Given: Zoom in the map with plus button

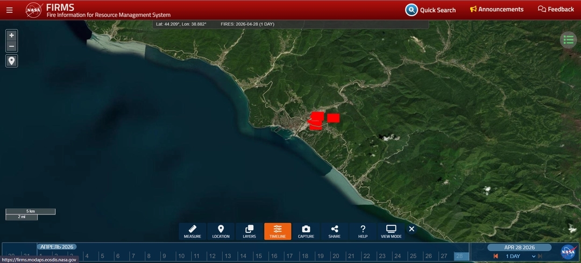Looking at the screenshot, I should click(x=12, y=35).
